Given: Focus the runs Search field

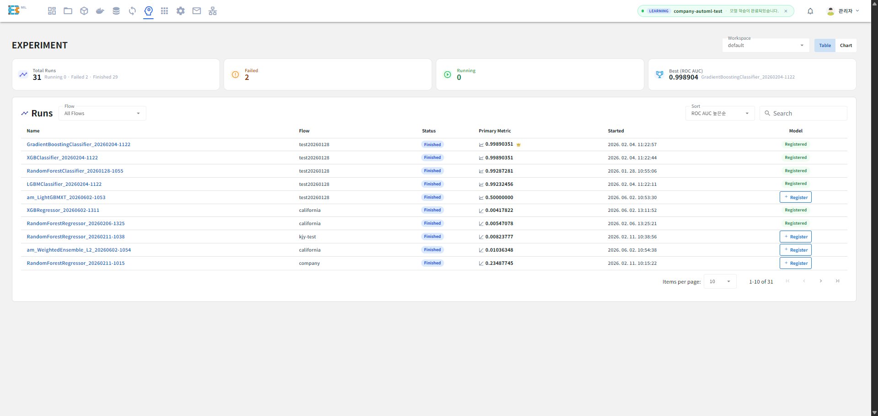Looking at the screenshot, I should point(803,113).
